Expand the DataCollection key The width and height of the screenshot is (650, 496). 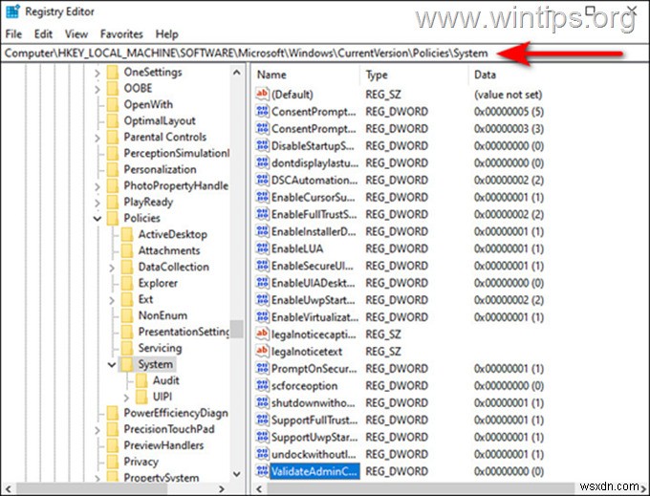(x=112, y=268)
